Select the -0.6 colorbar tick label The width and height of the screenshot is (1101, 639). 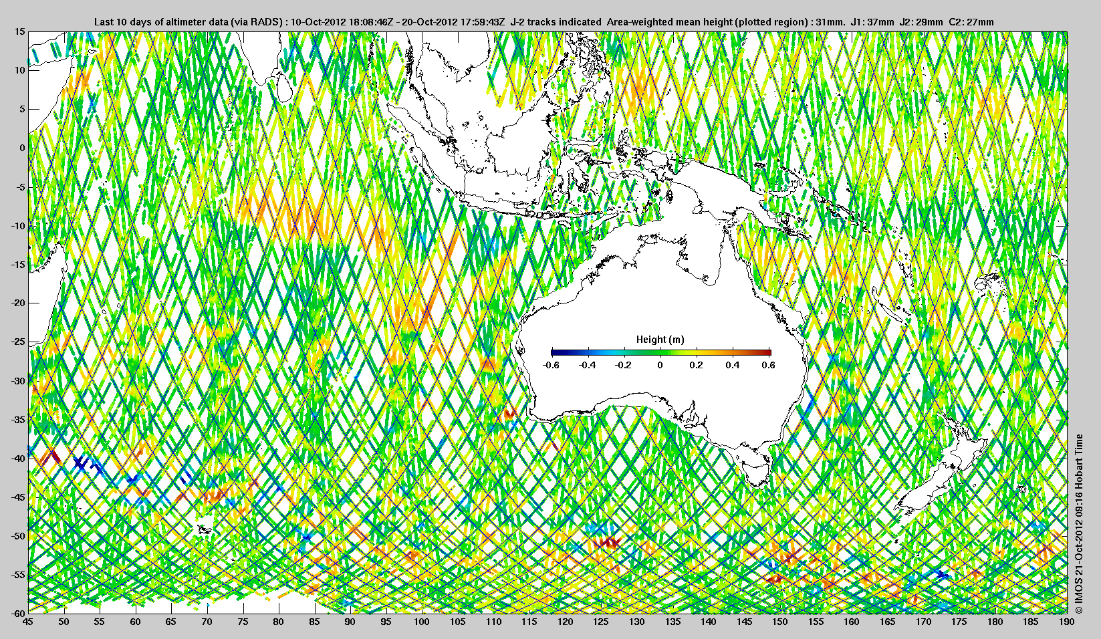pos(551,365)
